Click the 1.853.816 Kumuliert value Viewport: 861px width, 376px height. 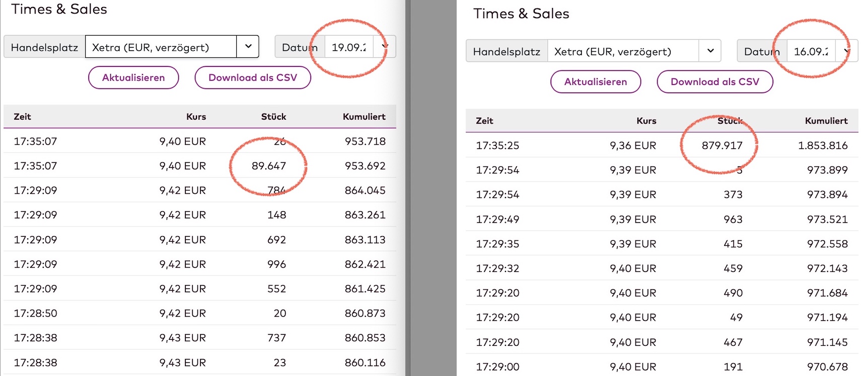[823, 145]
